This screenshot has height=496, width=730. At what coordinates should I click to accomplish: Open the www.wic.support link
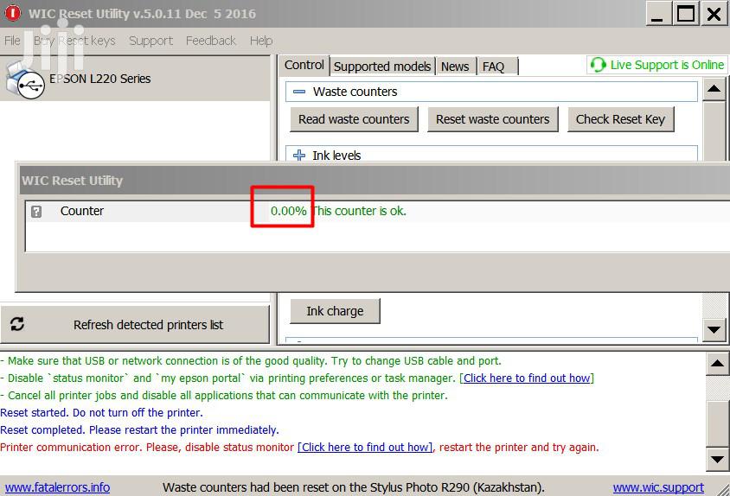coord(658,487)
